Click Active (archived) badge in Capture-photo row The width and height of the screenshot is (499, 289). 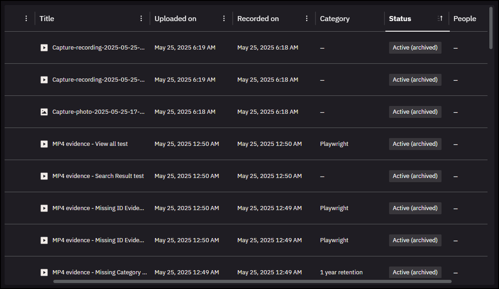[415, 112]
